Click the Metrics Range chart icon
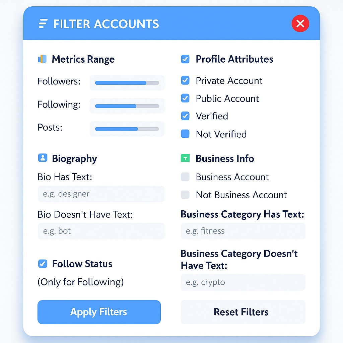Image resolution: width=343 pixels, height=343 pixels. 42,59
